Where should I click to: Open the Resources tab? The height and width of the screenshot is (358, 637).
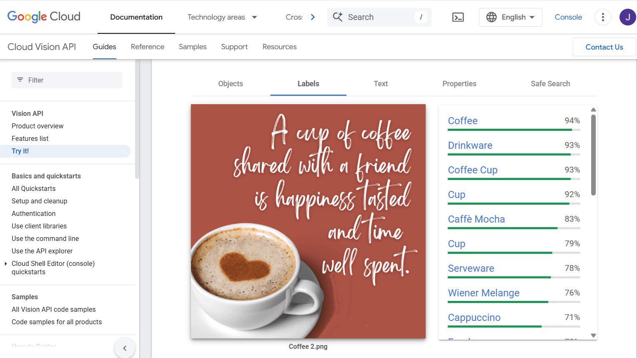[x=279, y=47]
